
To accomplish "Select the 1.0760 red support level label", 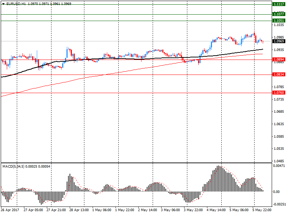I will tap(279, 93).
